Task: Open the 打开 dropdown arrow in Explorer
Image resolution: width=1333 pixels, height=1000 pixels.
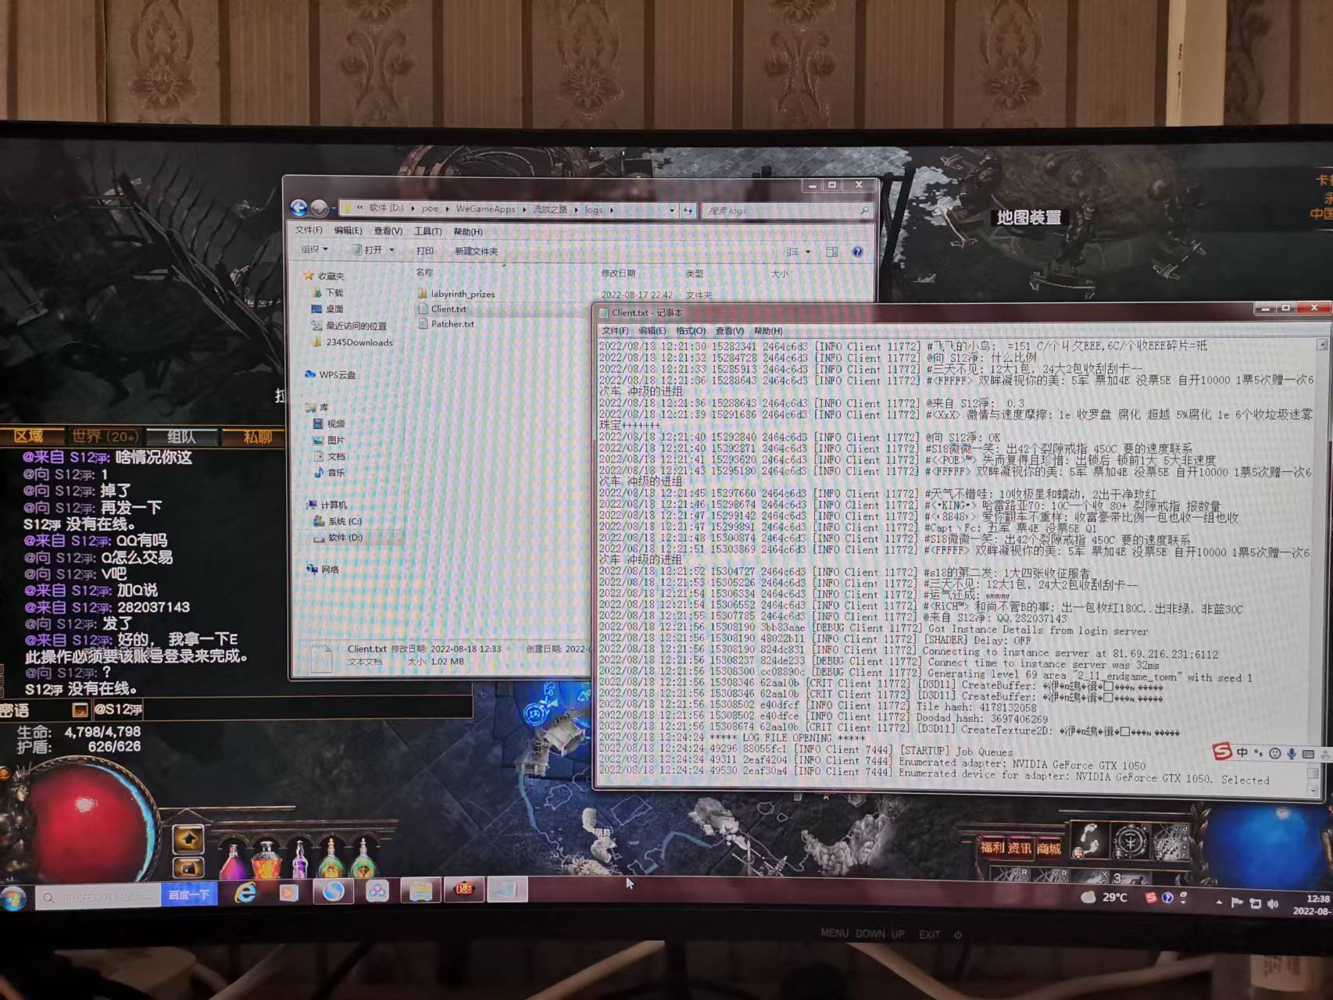Action: coord(391,250)
